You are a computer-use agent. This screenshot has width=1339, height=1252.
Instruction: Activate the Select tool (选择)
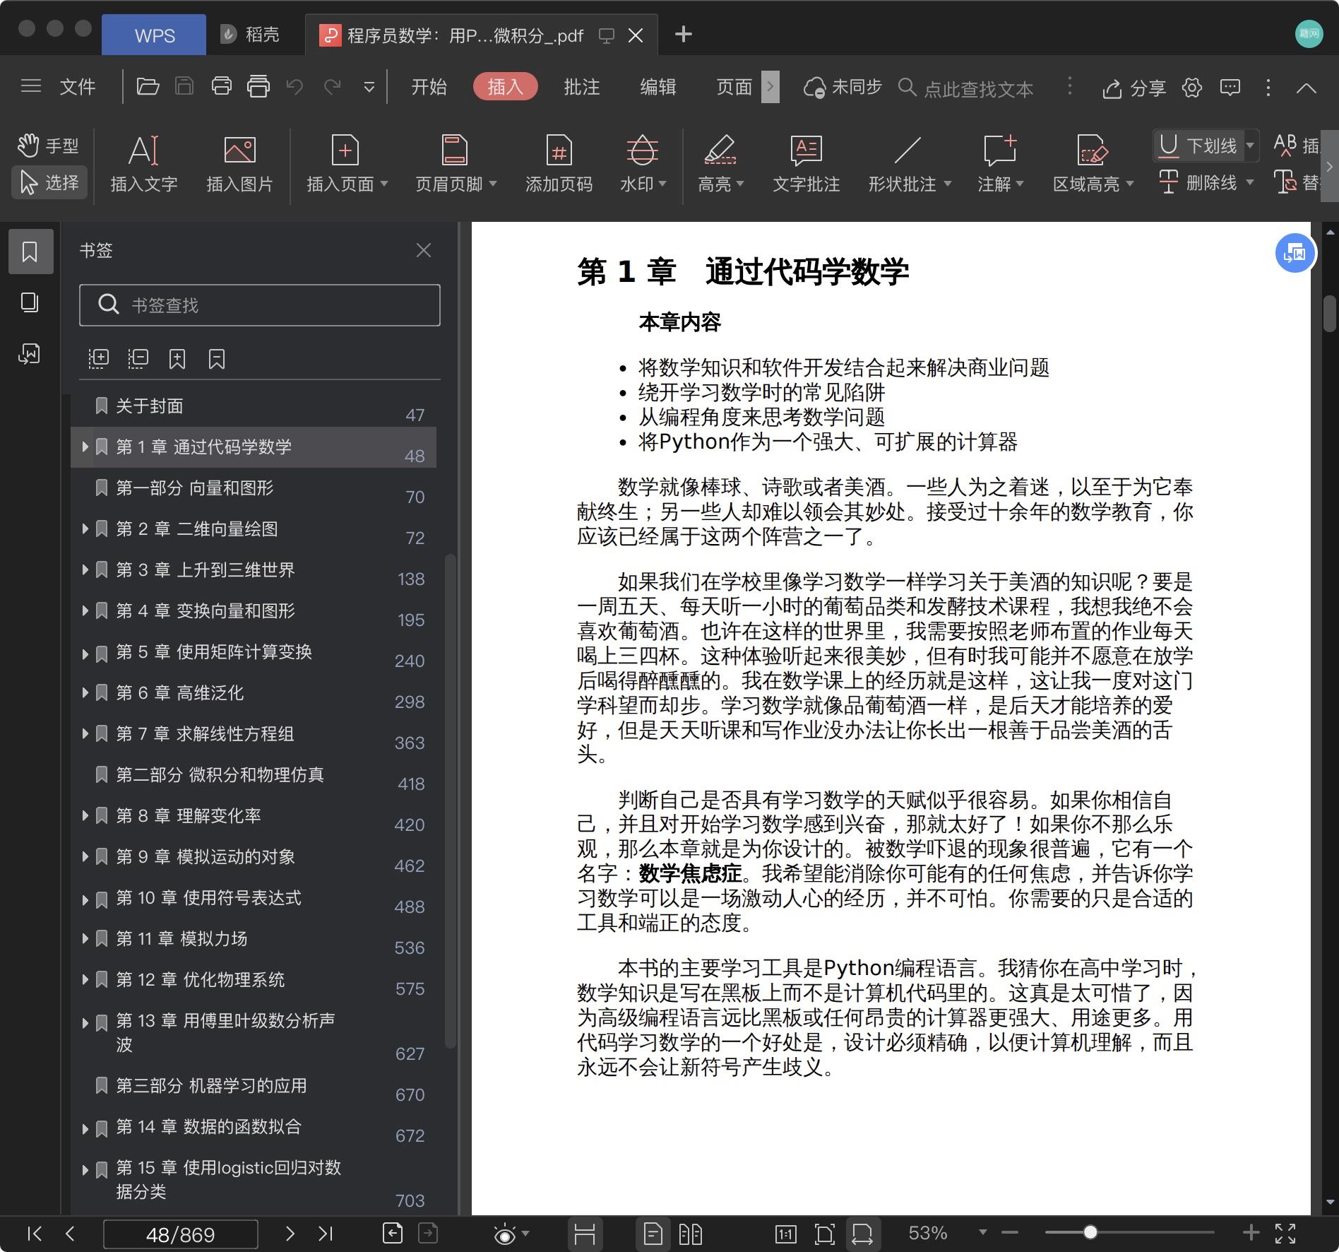[x=49, y=182]
